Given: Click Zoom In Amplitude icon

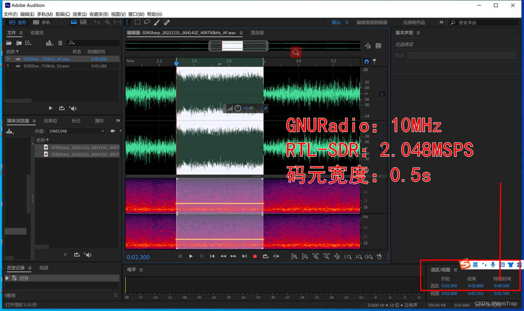Looking at the screenshot, I should point(294,257).
